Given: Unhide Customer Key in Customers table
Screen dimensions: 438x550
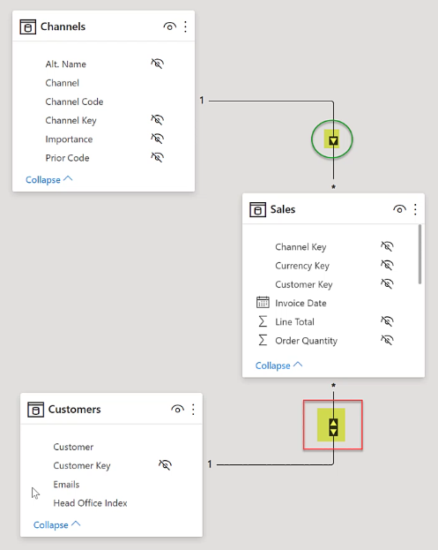Looking at the screenshot, I should 165,465.
